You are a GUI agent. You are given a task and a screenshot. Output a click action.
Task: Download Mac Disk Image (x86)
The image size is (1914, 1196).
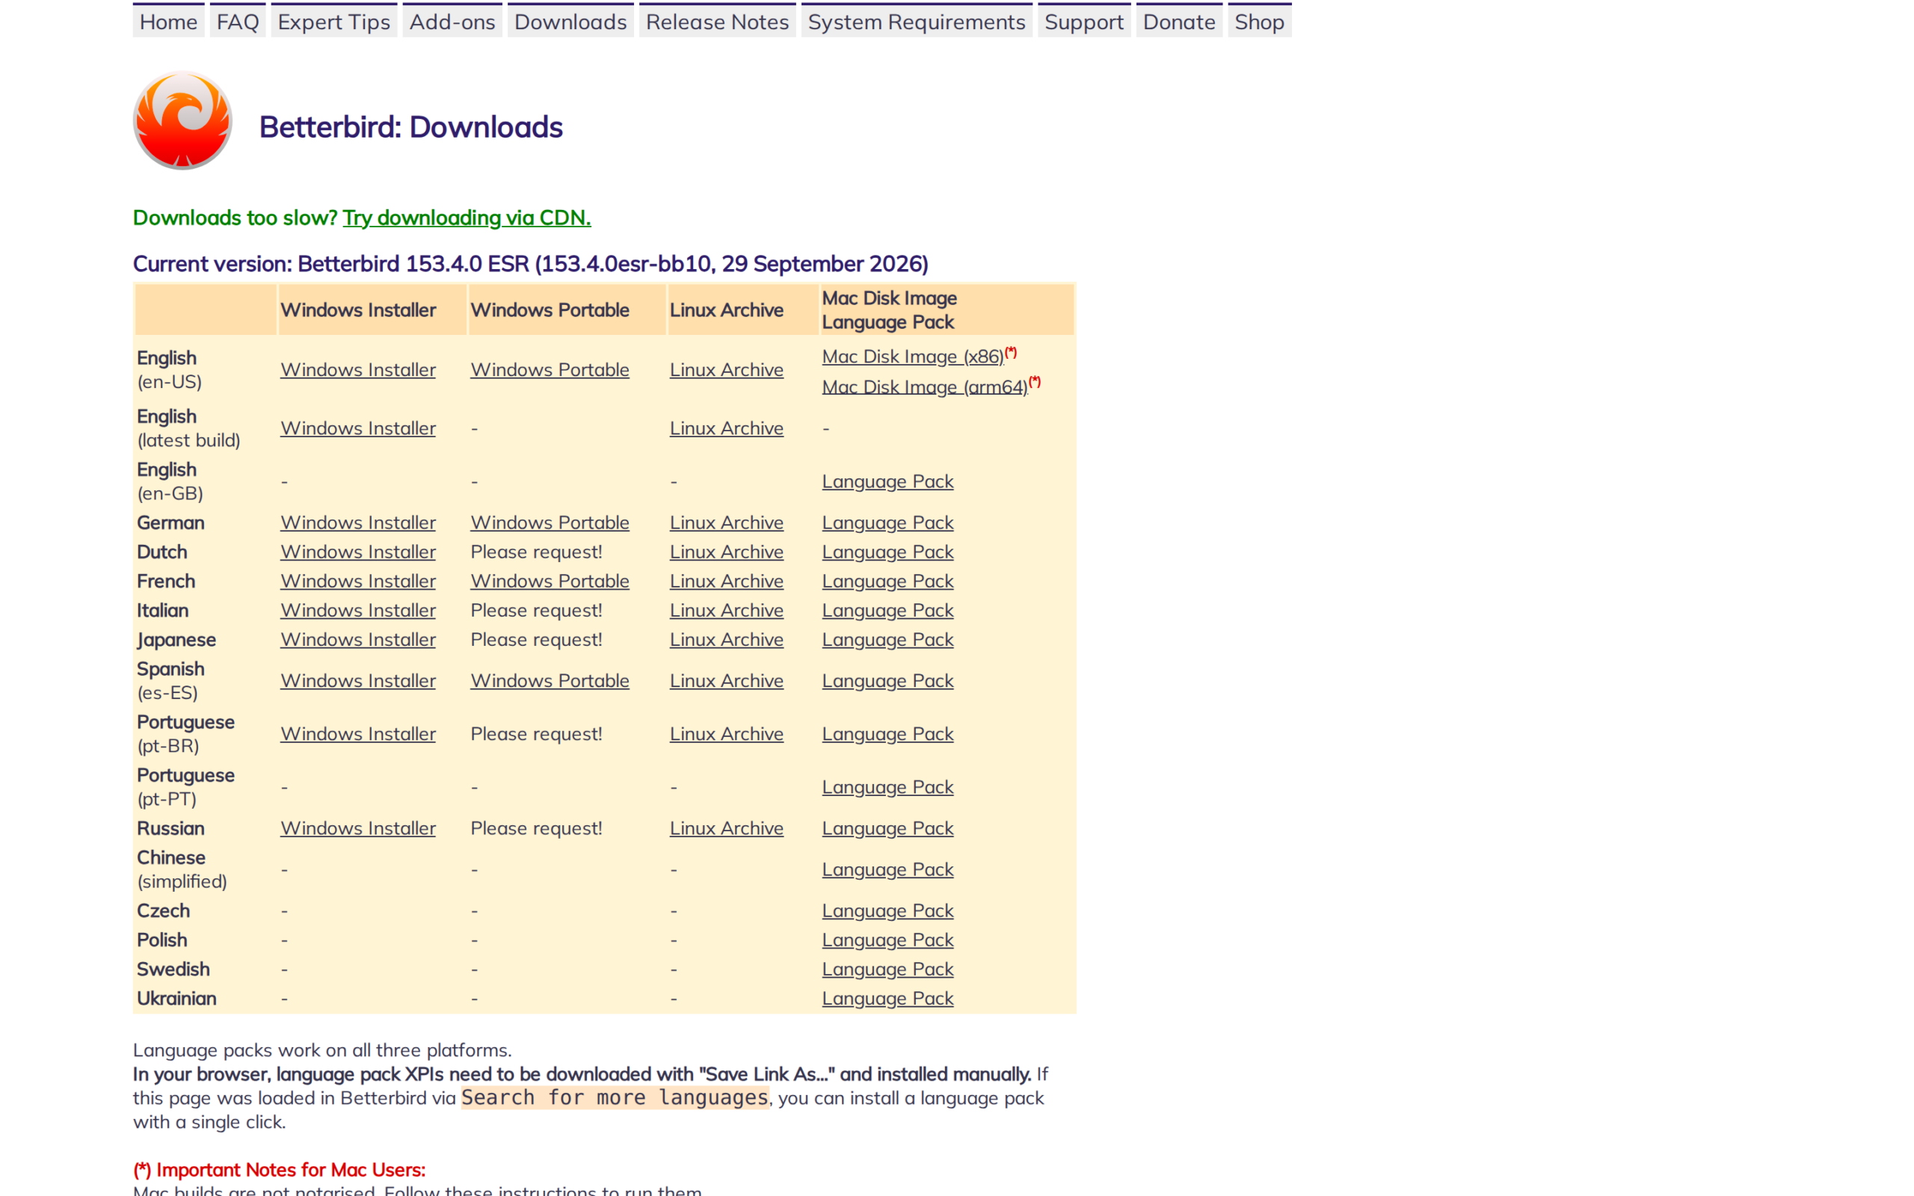[913, 357]
